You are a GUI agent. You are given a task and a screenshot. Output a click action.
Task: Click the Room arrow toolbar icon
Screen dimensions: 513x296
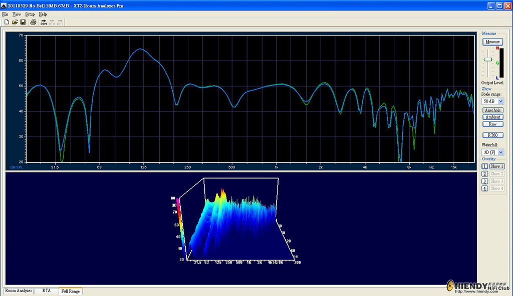coord(44,22)
